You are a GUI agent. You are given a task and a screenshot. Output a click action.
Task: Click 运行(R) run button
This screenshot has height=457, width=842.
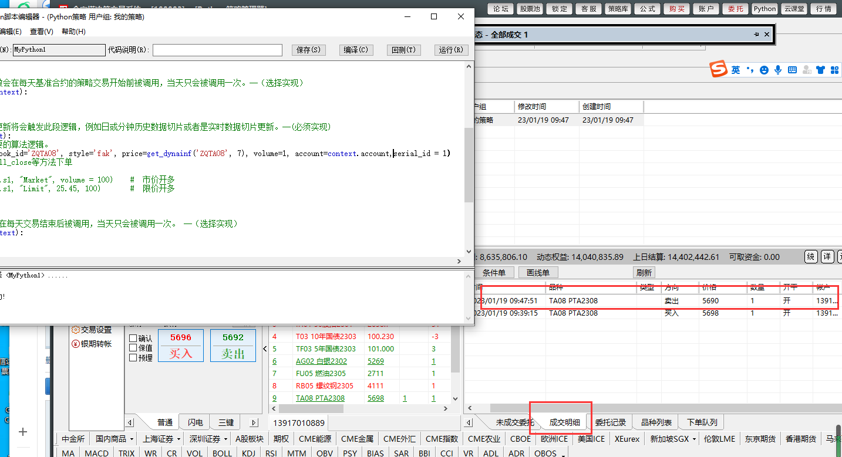(x=451, y=50)
